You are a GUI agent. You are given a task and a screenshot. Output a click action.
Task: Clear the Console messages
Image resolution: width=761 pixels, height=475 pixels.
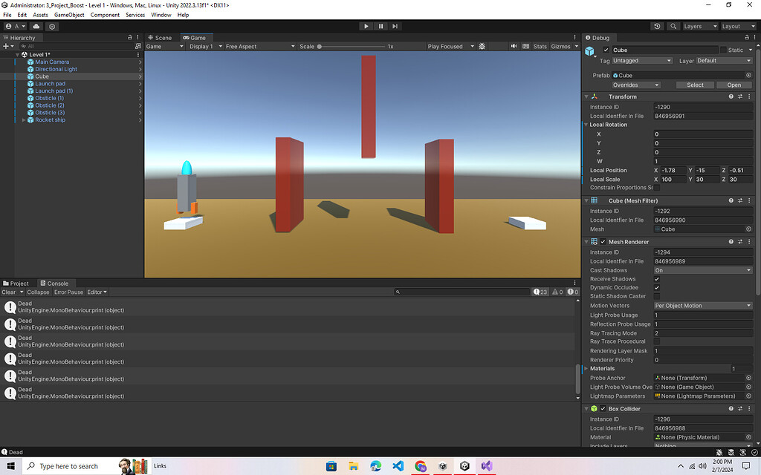[x=9, y=292]
